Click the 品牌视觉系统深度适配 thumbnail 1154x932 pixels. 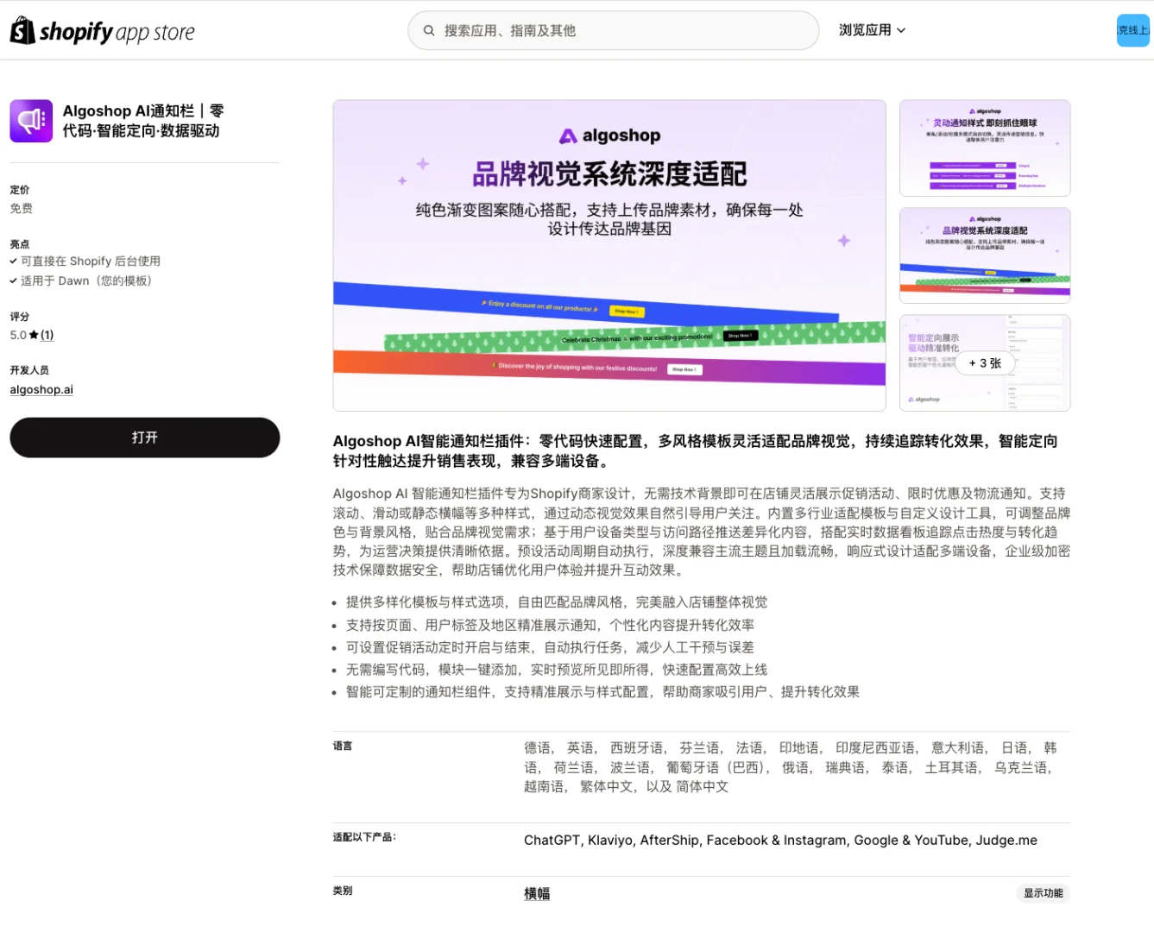point(985,255)
